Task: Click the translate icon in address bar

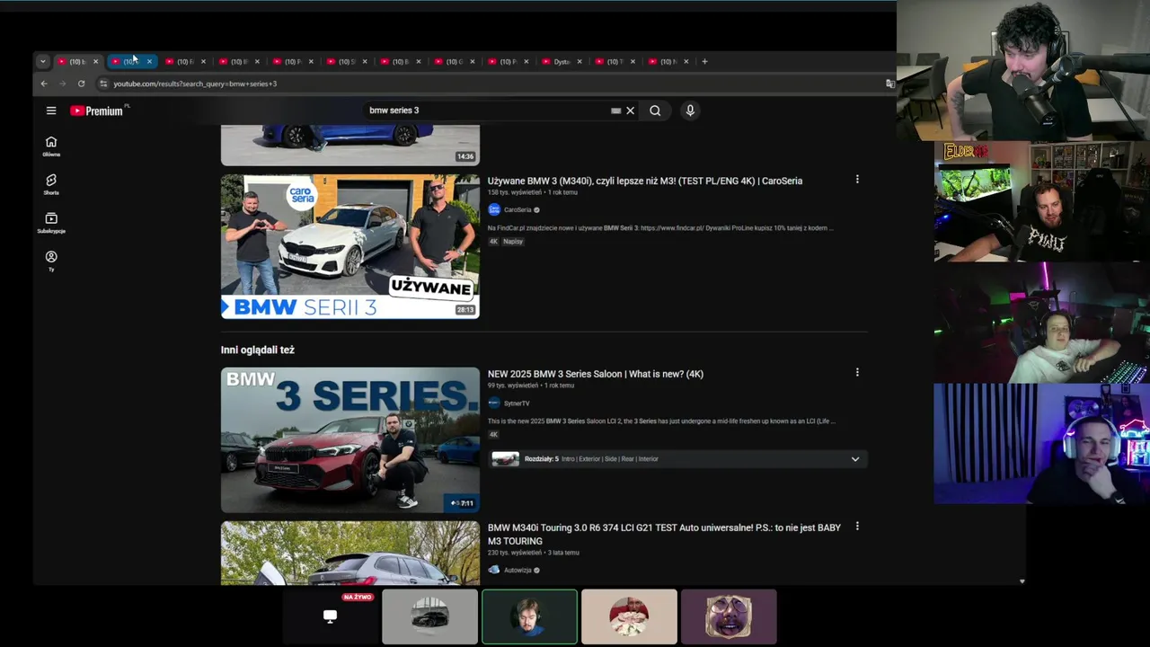Action: 889,84
